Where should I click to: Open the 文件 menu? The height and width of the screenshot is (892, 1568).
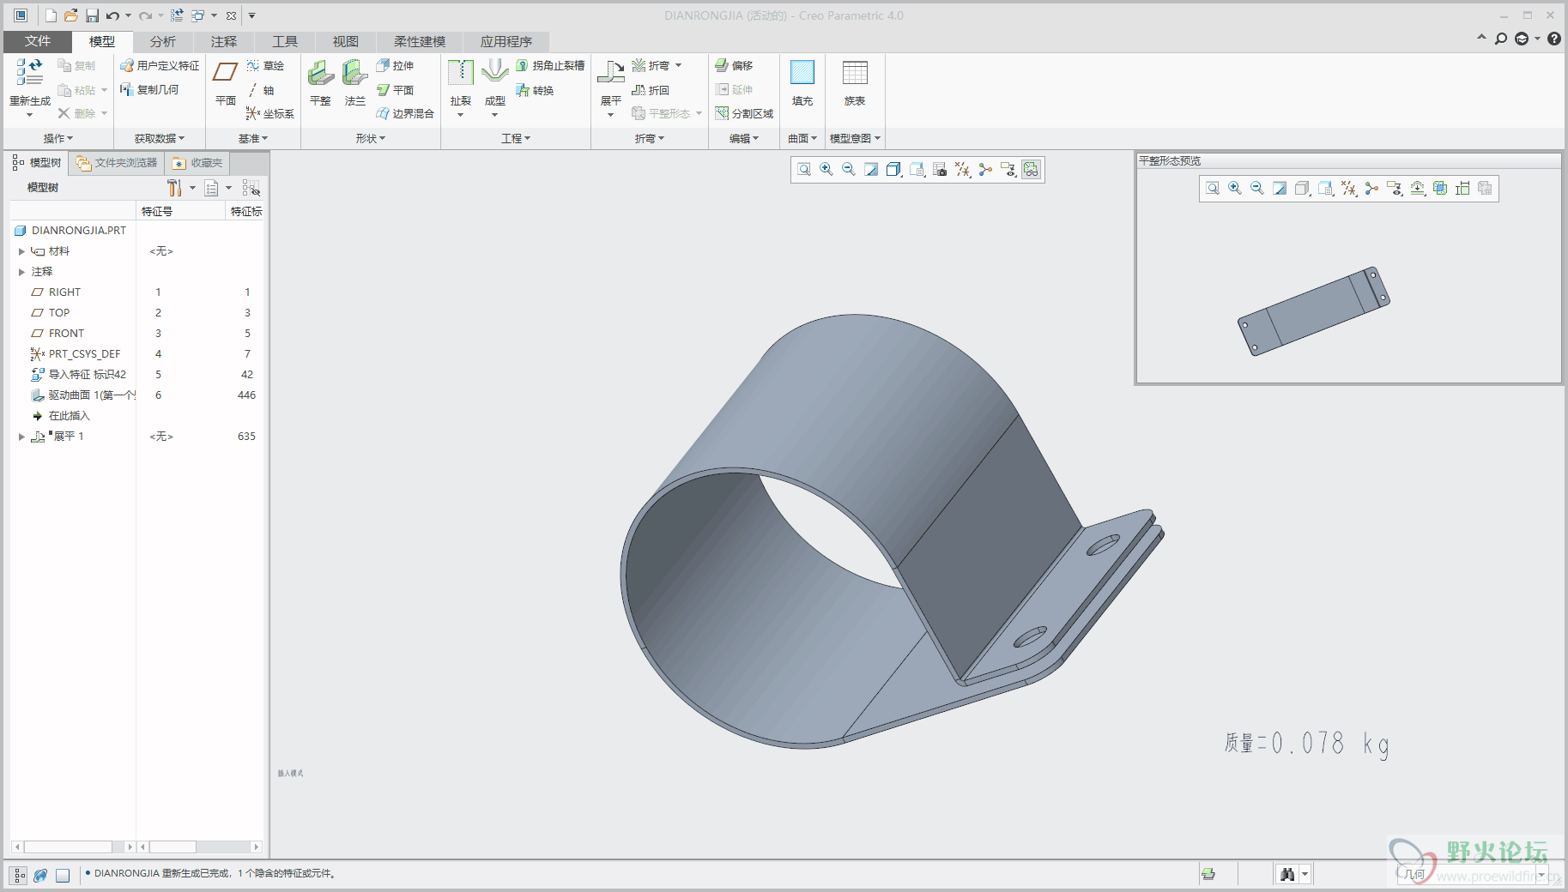[x=38, y=41]
